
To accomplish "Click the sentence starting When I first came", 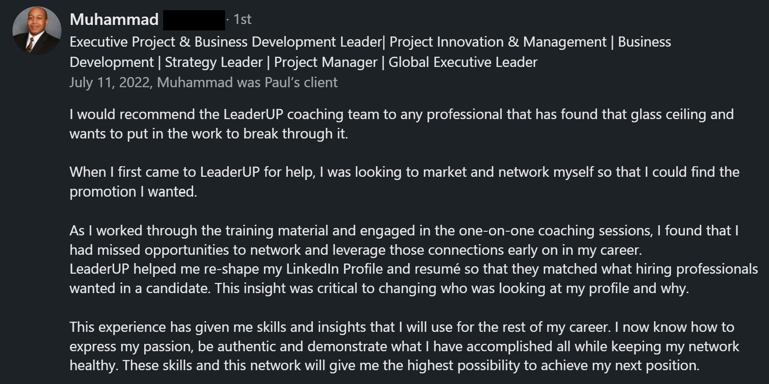I will [404, 181].
